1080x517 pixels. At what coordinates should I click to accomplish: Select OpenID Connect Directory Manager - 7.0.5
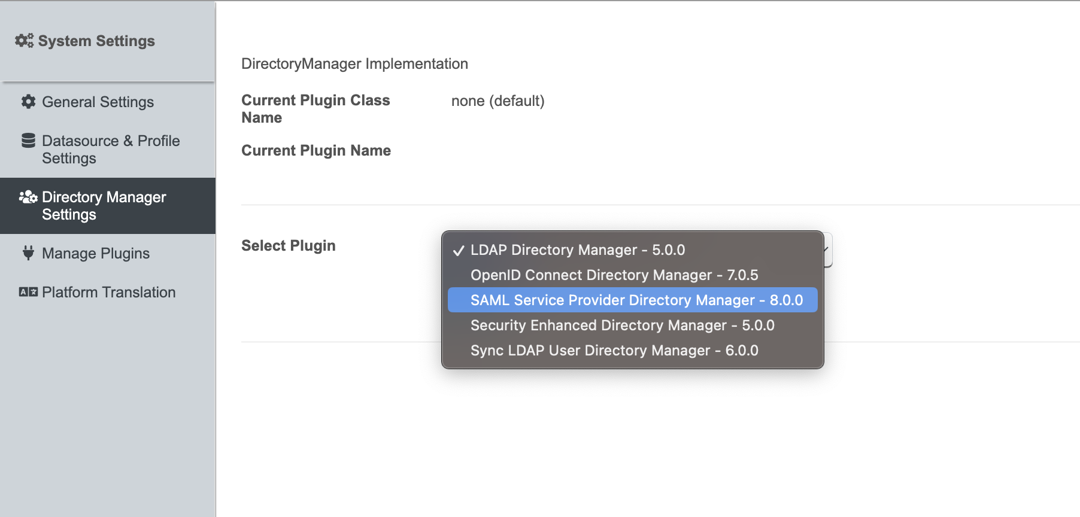tap(614, 275)
